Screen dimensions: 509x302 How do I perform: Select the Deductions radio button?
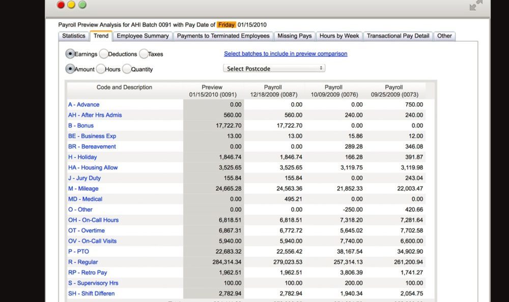tap(103, 53)
